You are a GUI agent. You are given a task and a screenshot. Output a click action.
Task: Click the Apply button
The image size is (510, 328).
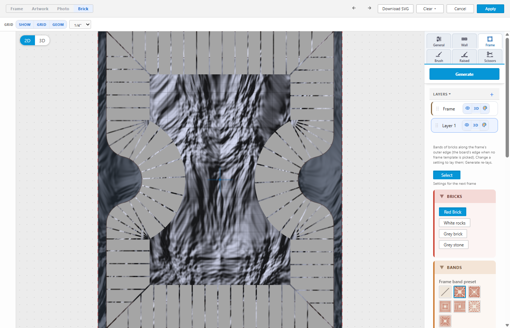coord(490,9)
